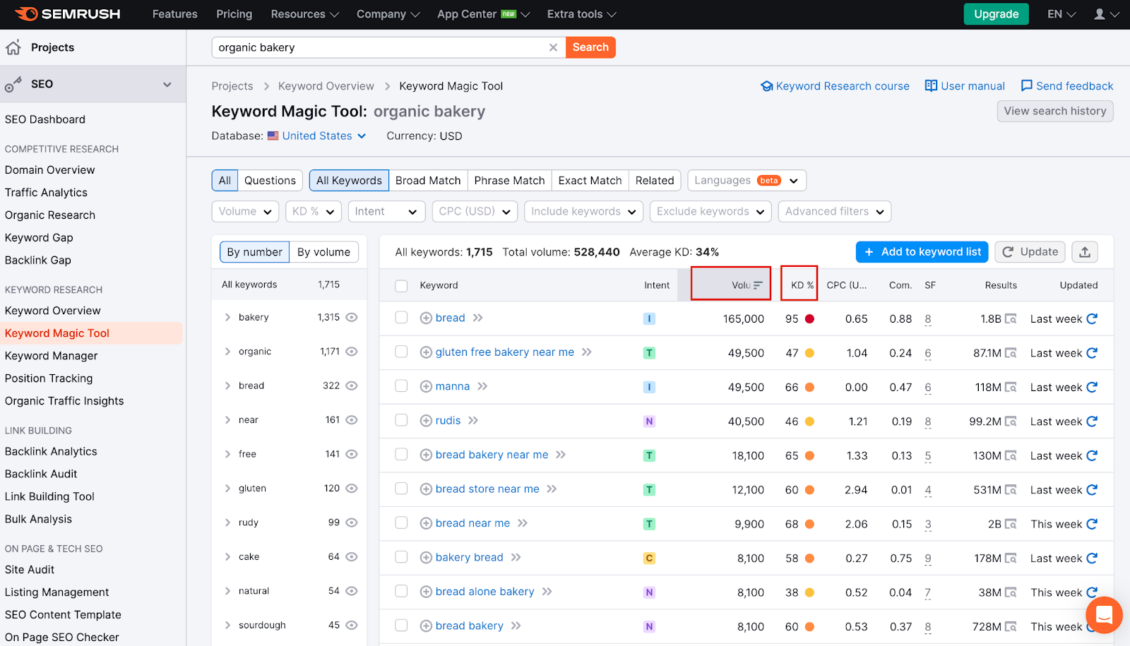Add 'bread alone bakery' with plus icon

(426, 592)
